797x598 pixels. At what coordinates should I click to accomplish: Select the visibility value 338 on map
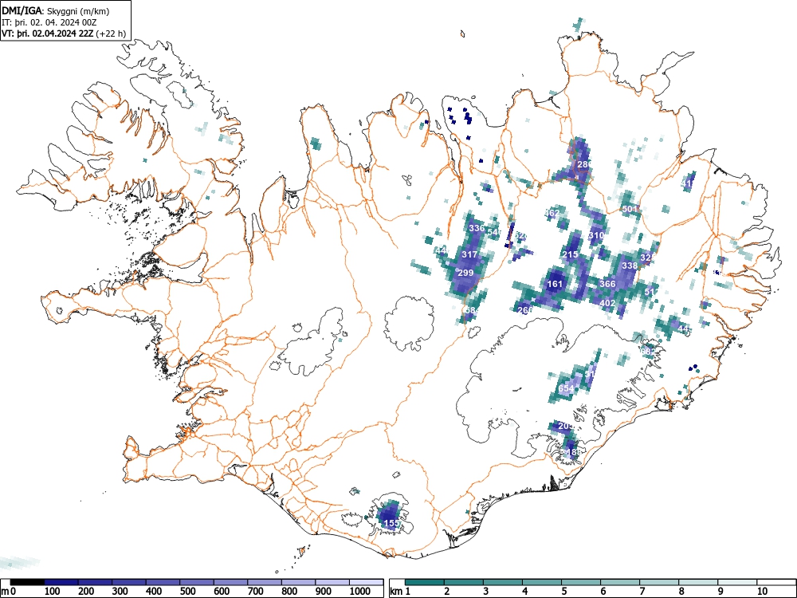pos(630,266)
